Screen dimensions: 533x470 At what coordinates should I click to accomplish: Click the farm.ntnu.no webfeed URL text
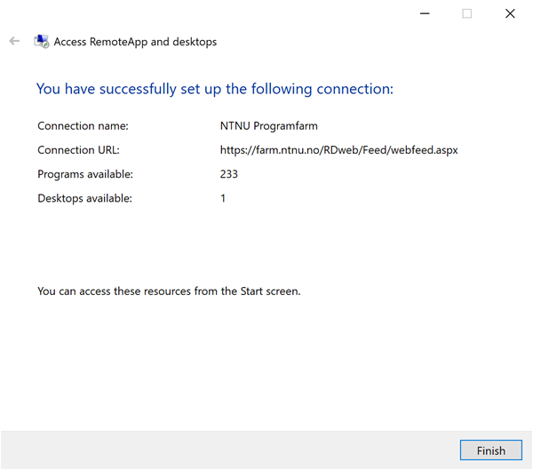[339, 150]
